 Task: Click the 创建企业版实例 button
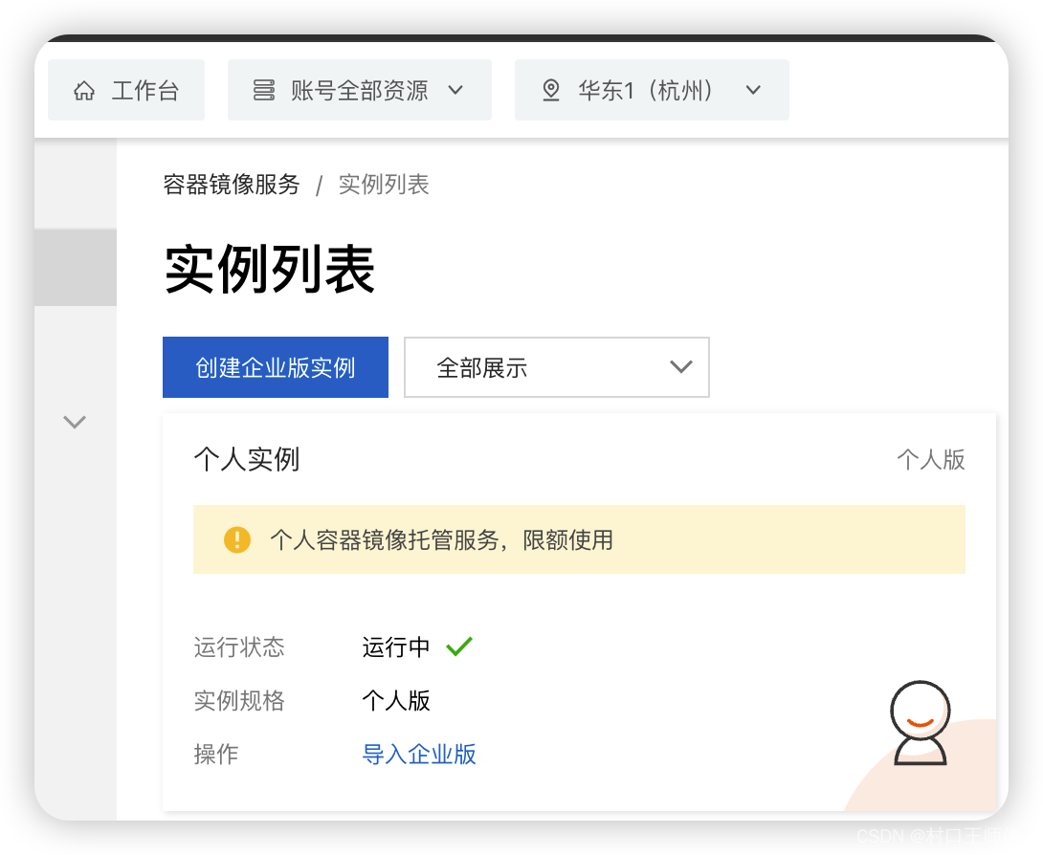point(276,367)
